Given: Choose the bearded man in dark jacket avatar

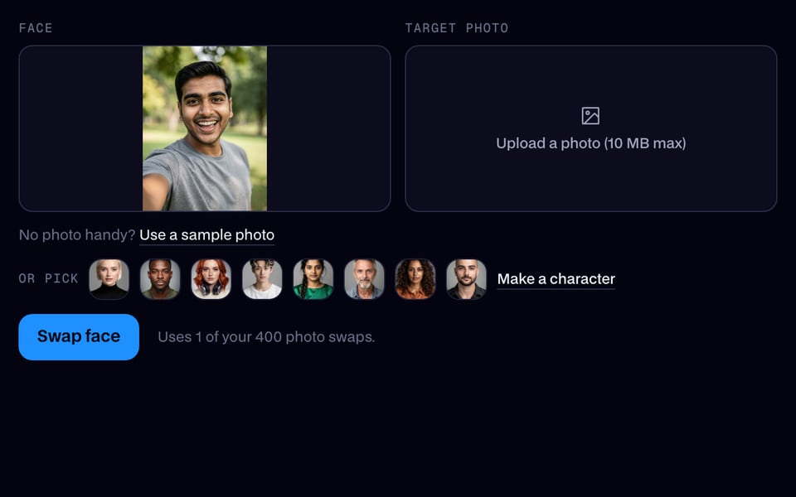Looking at the screenshot, I should pos(466,279).
